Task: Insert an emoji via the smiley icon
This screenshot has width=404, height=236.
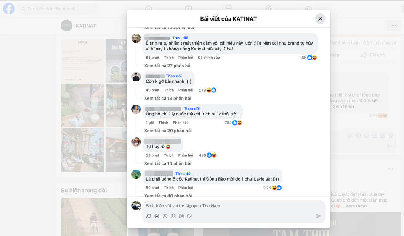Action: [165, 216]
